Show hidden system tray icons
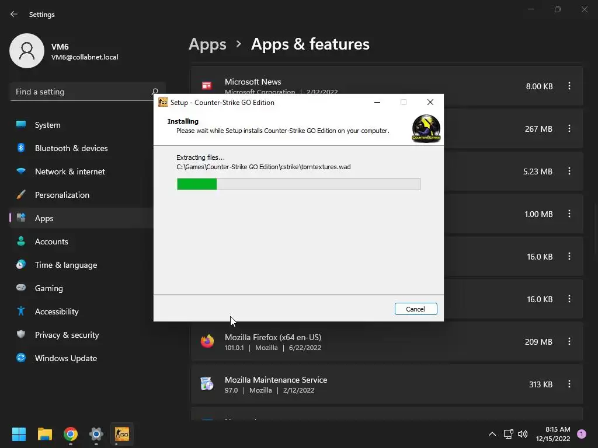Screen dimensions: 598x448 pos(492,434)
